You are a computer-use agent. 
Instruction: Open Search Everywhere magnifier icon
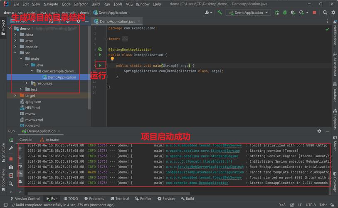[325, 12]
